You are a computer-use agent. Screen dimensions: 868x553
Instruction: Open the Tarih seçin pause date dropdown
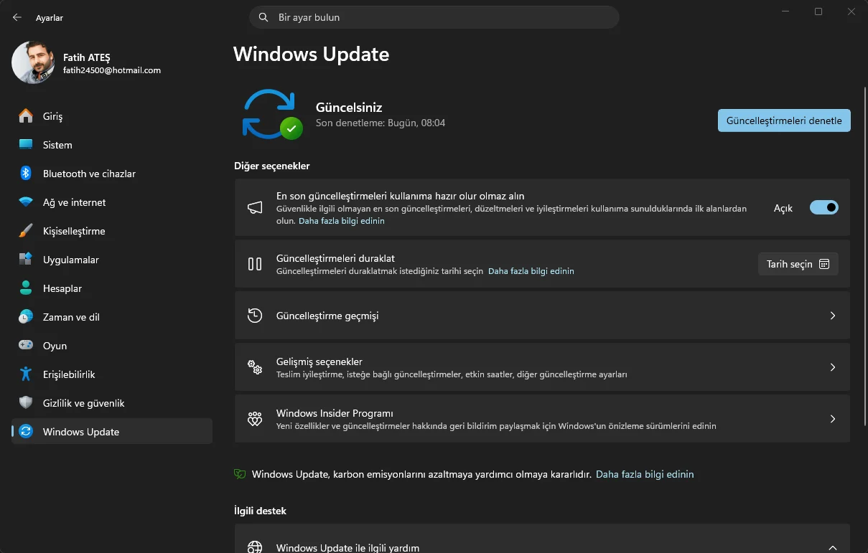point(798,264)
